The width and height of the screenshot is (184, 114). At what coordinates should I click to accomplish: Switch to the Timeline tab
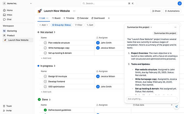[x=69, y=18]
